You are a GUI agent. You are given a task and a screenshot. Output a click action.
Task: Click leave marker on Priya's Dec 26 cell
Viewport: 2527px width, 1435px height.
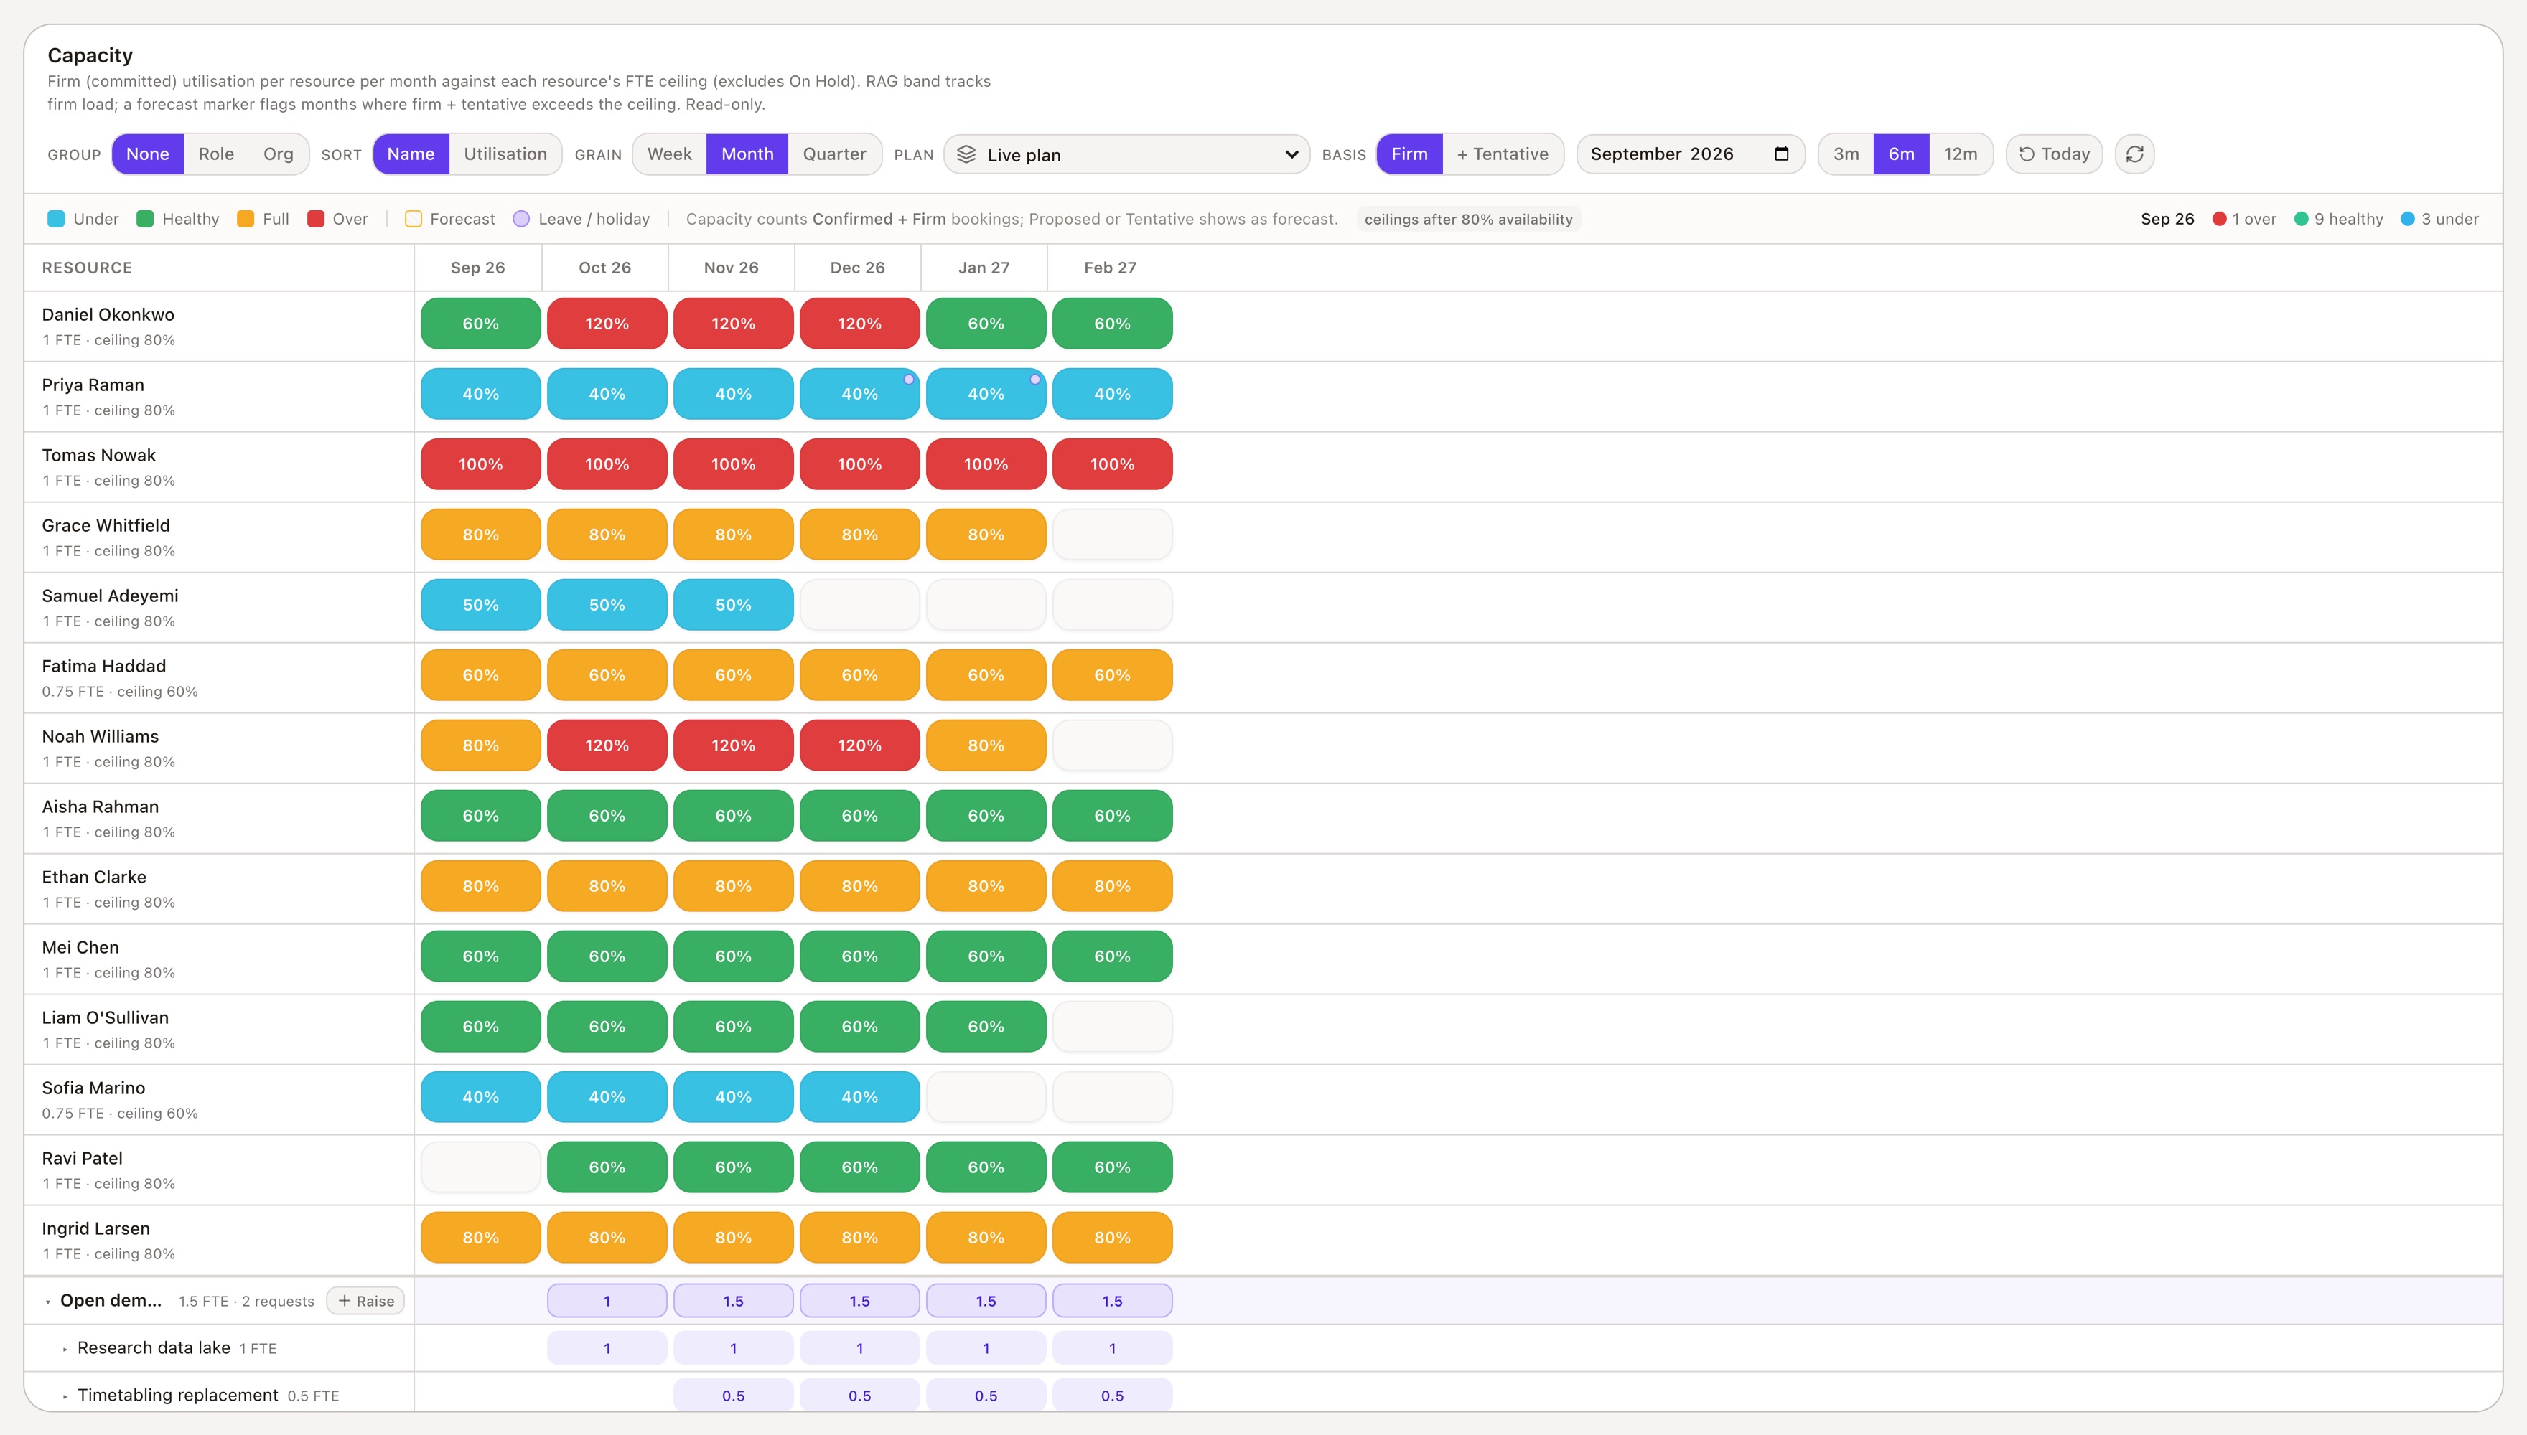pyautogui.click(x=909, y=380)
